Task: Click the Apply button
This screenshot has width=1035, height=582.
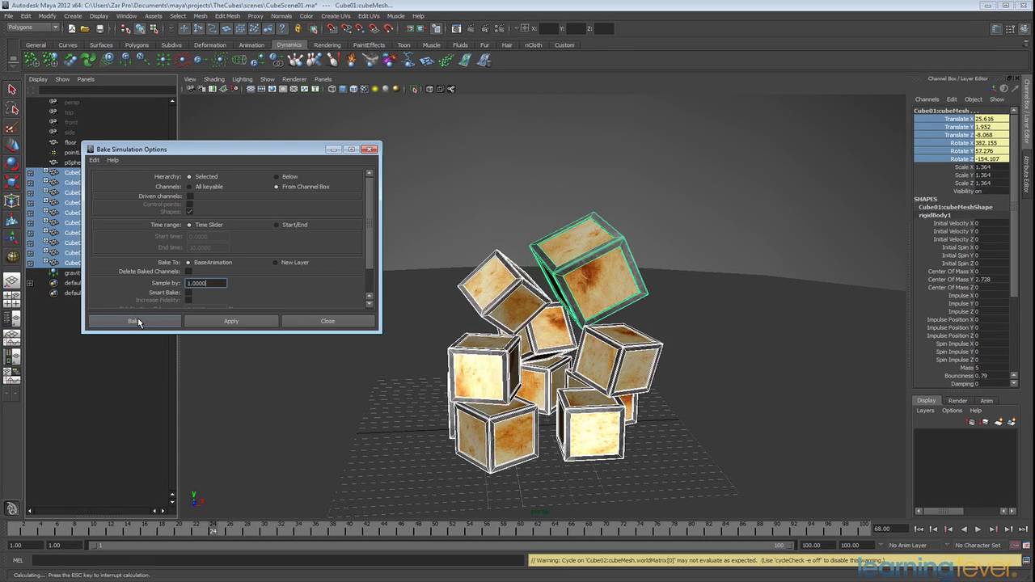Action: click(231, 321)
